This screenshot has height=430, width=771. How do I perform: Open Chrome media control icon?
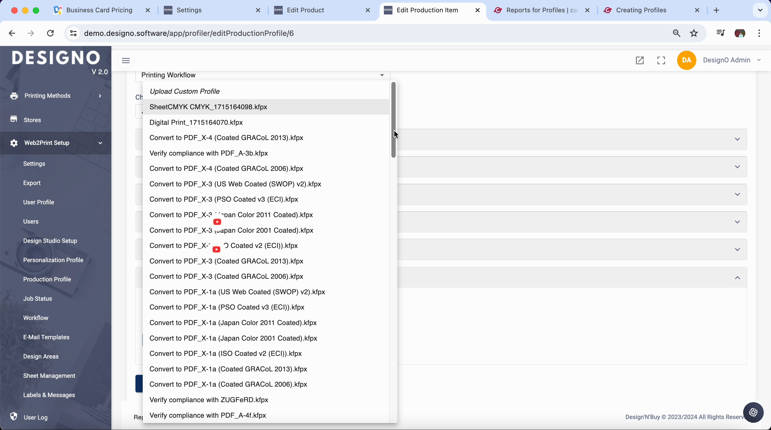tap(720, 33)
